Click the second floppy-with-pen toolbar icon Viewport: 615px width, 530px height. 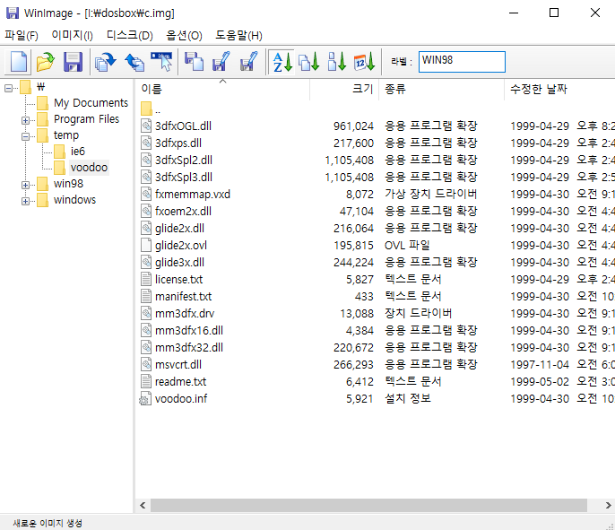[x=248, y=62]
